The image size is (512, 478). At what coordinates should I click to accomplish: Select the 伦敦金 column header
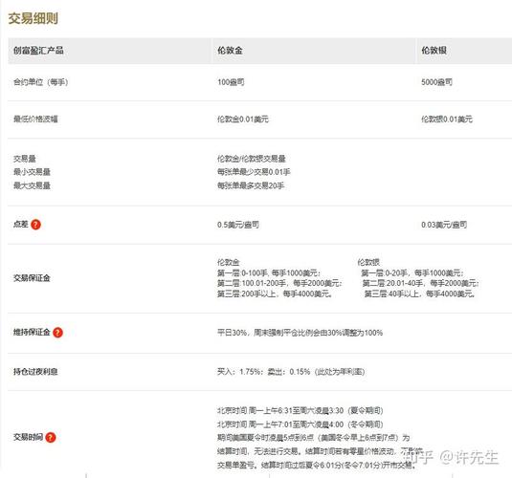(x=231, y=51)
